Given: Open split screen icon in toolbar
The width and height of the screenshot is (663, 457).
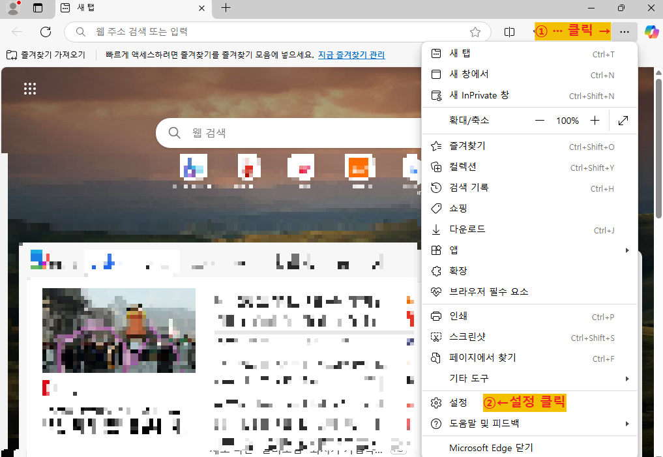Looking at the screenshot, I should [510, 32].
